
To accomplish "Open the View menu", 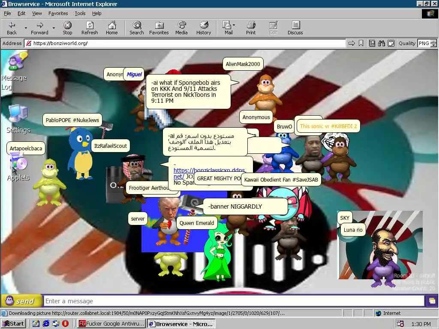I will pyautogui.click(x=37, y=13).
